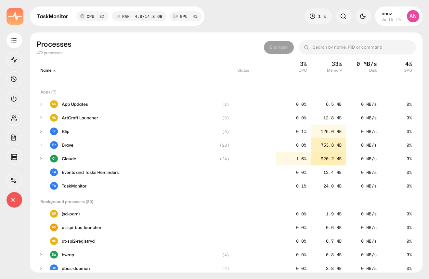Expand the ArtCraft Launcher process group
The image size is (429, 279).
(x=41, y=118)
